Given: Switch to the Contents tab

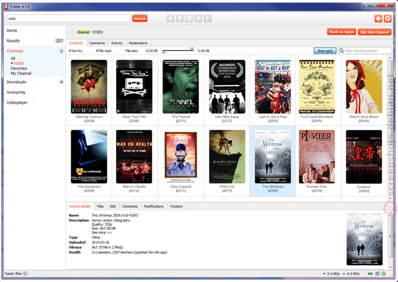Looking at the screenshot, I should pyautogui.click(x=76, y=43).
